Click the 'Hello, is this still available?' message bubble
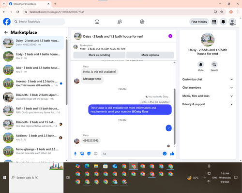Viewport: 242px width, 193px height. 100,72
